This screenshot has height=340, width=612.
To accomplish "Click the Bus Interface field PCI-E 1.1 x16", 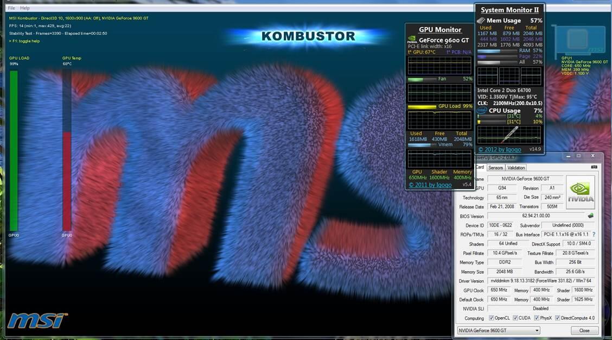I will pos(566,235).
